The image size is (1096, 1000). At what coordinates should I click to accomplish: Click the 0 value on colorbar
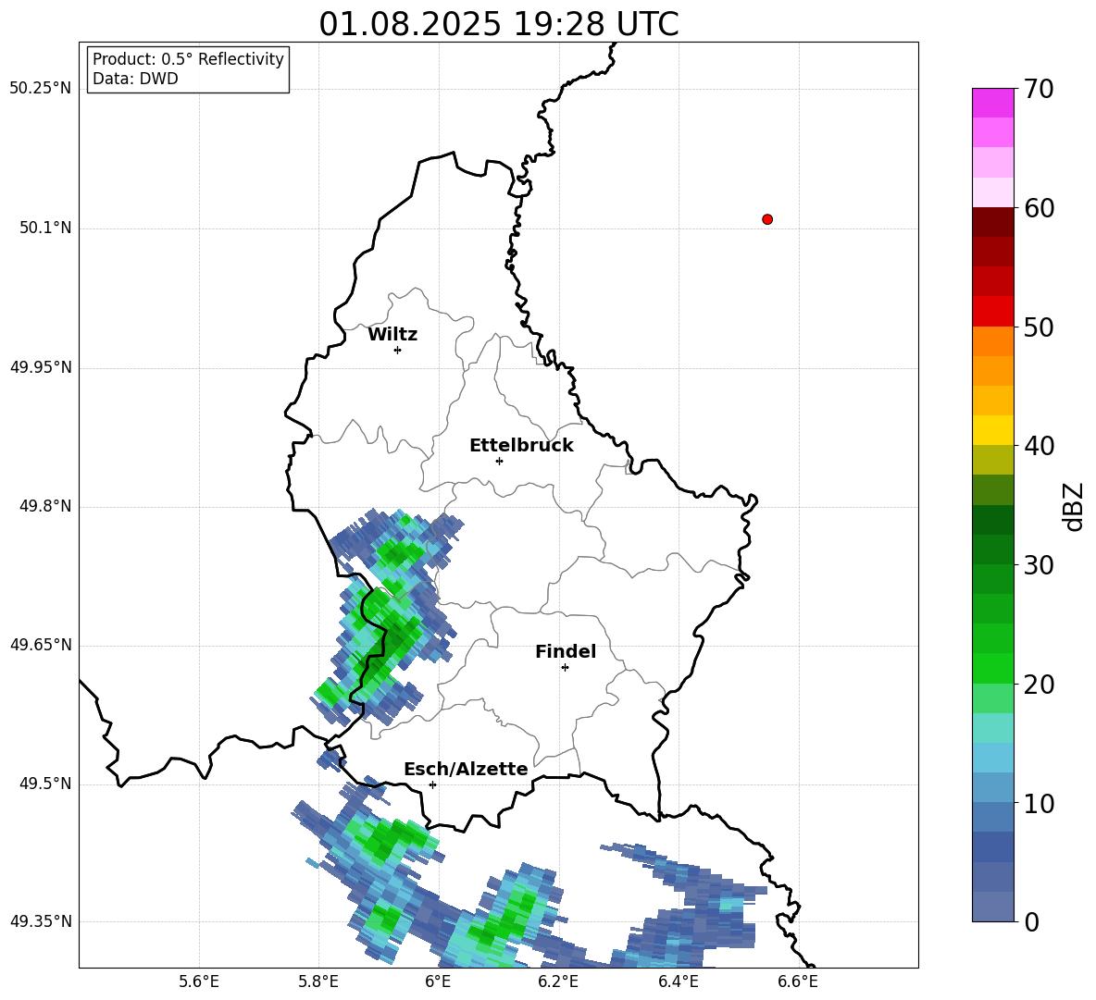pyautogui.click(x=1031, y=922)
